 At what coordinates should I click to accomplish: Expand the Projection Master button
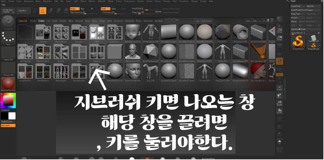tap(8, 11)
